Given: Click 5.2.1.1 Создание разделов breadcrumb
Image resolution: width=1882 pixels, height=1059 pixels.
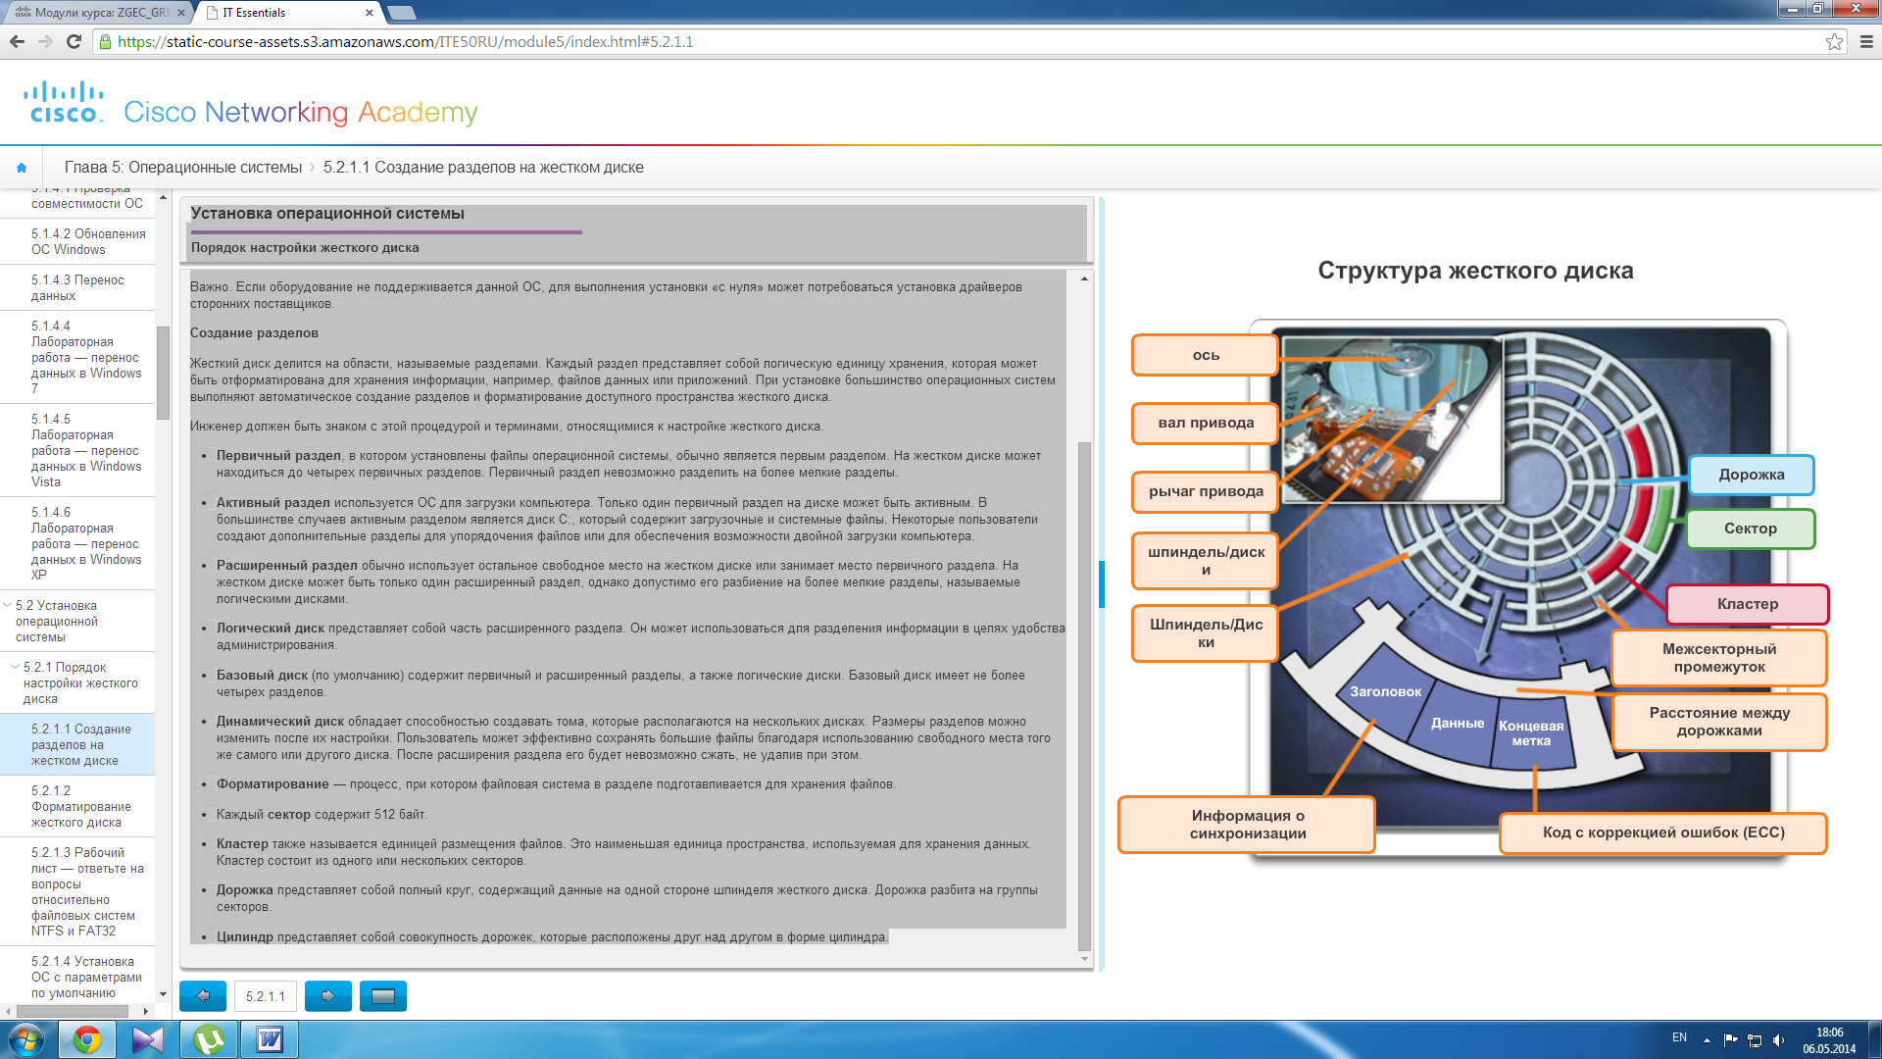Looking at the screenshot, I should pyautogui.click(x=483, y=168).
